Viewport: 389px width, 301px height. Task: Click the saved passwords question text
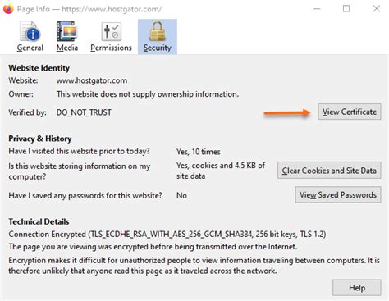click(x=85, y=196)
